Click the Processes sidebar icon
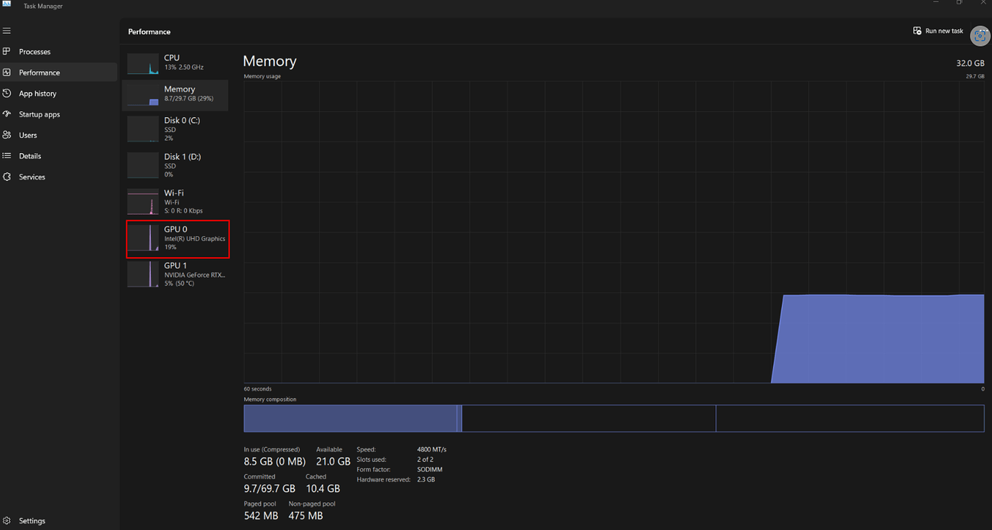The width and height of the screenshot is (992, 530). coord(7,52)
